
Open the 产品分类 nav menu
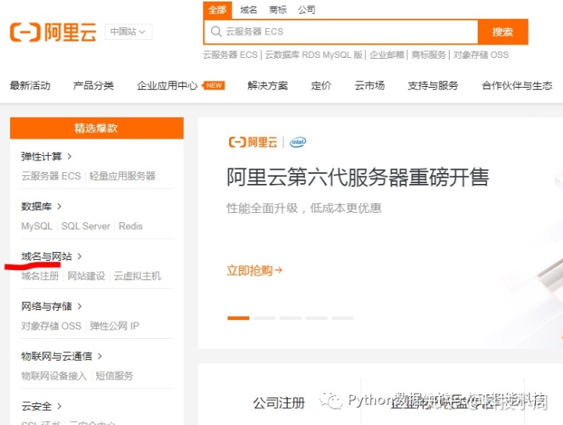(x=93, y=85)
